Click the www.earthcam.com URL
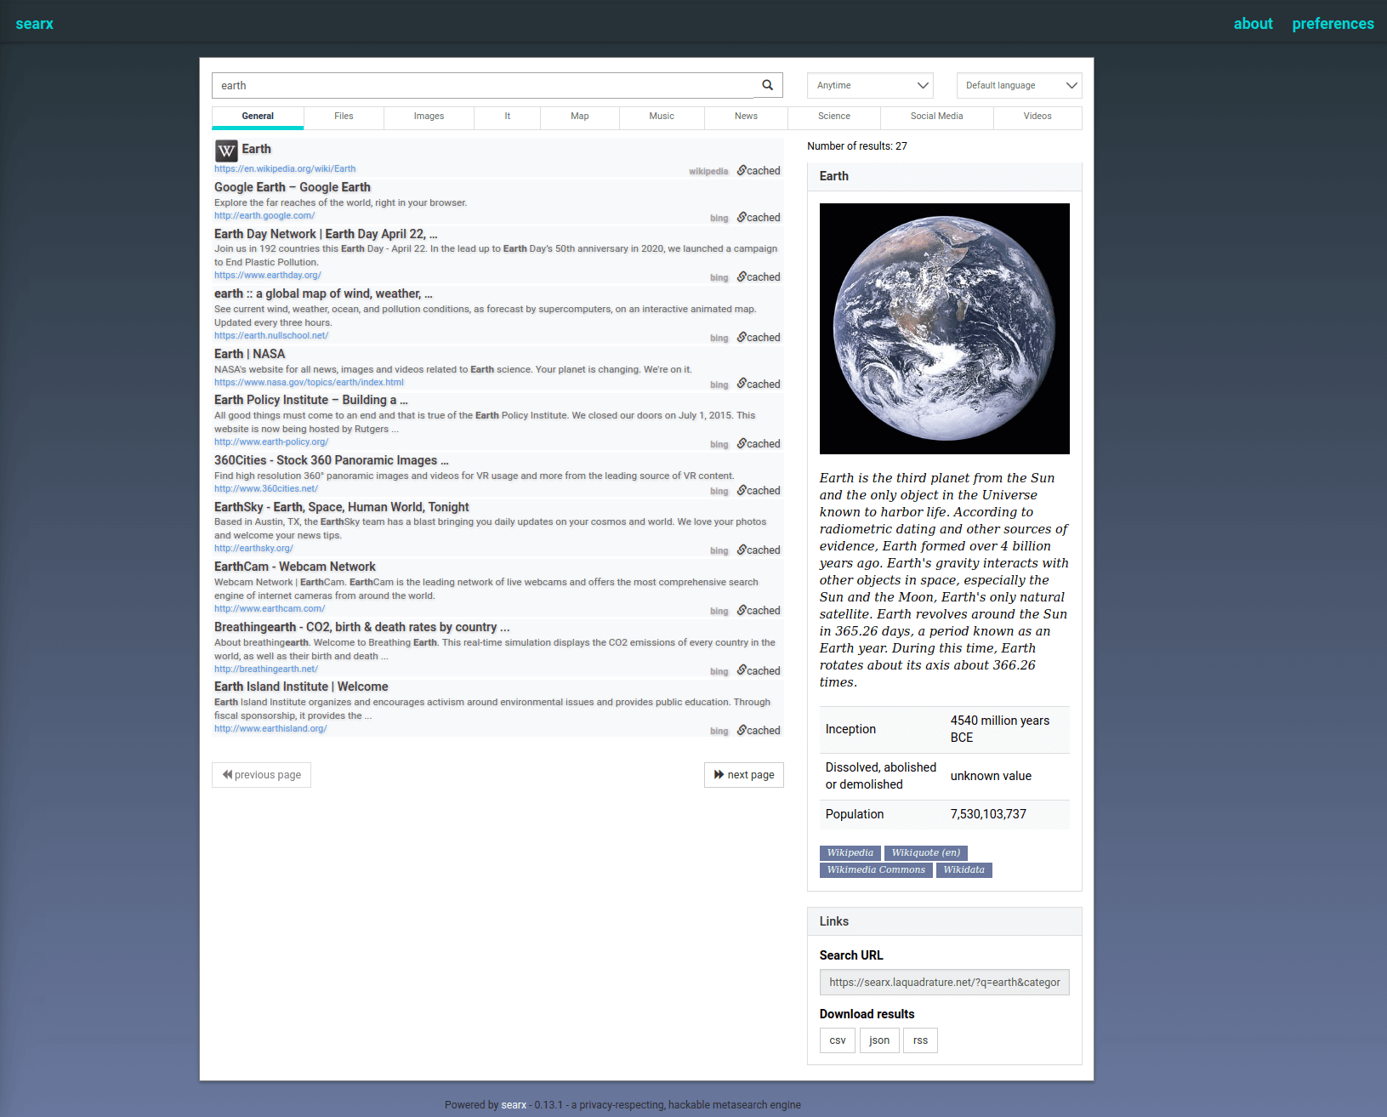The height and width of the screenshot is (1117, 1387). [x=270, y=608]
